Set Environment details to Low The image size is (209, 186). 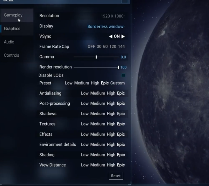tap(85, 145)
